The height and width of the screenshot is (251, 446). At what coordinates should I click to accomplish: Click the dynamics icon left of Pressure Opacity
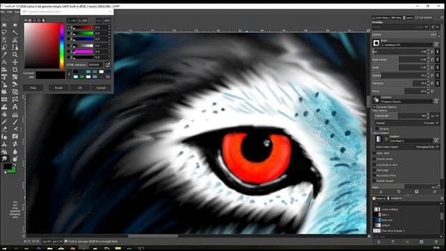point(376,99)
